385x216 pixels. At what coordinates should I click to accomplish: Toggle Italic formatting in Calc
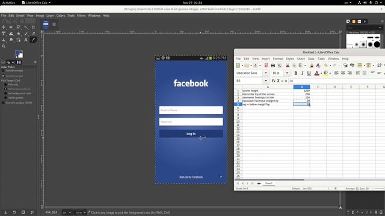pos(302,73)
